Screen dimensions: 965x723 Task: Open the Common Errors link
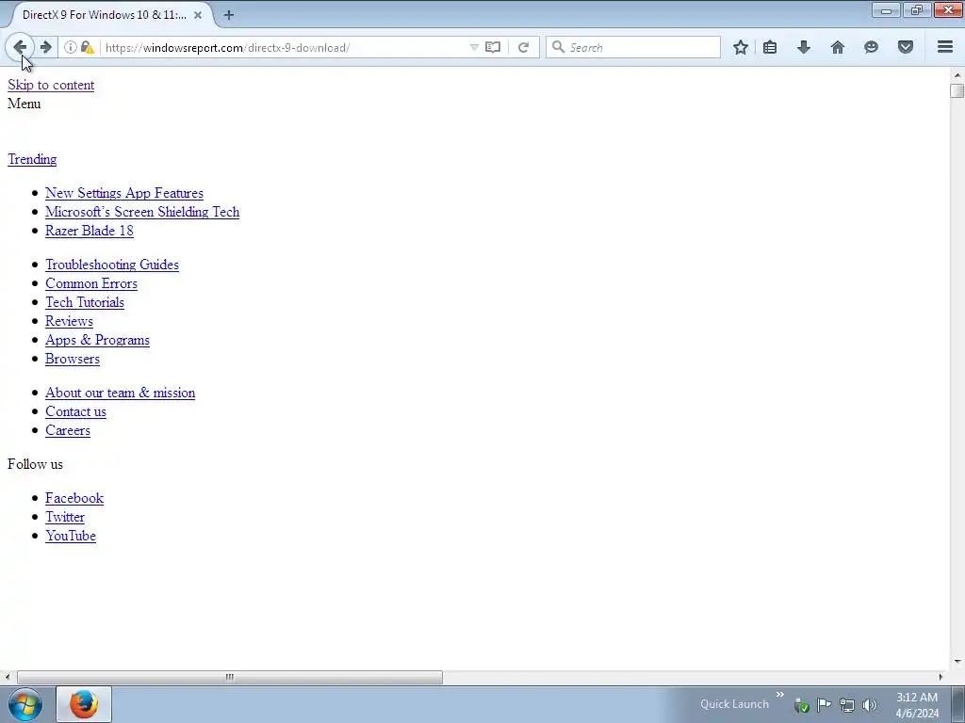(x=91, y=283)
